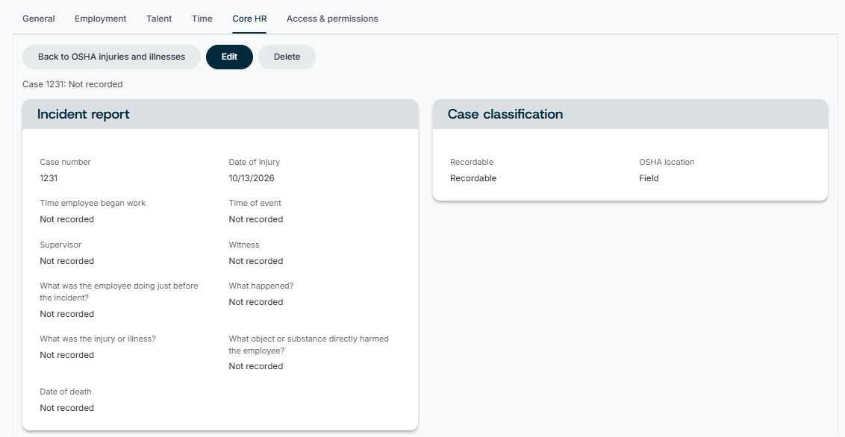Click the 'What happened?' label

pyautogui.click(x=261, y=286)
